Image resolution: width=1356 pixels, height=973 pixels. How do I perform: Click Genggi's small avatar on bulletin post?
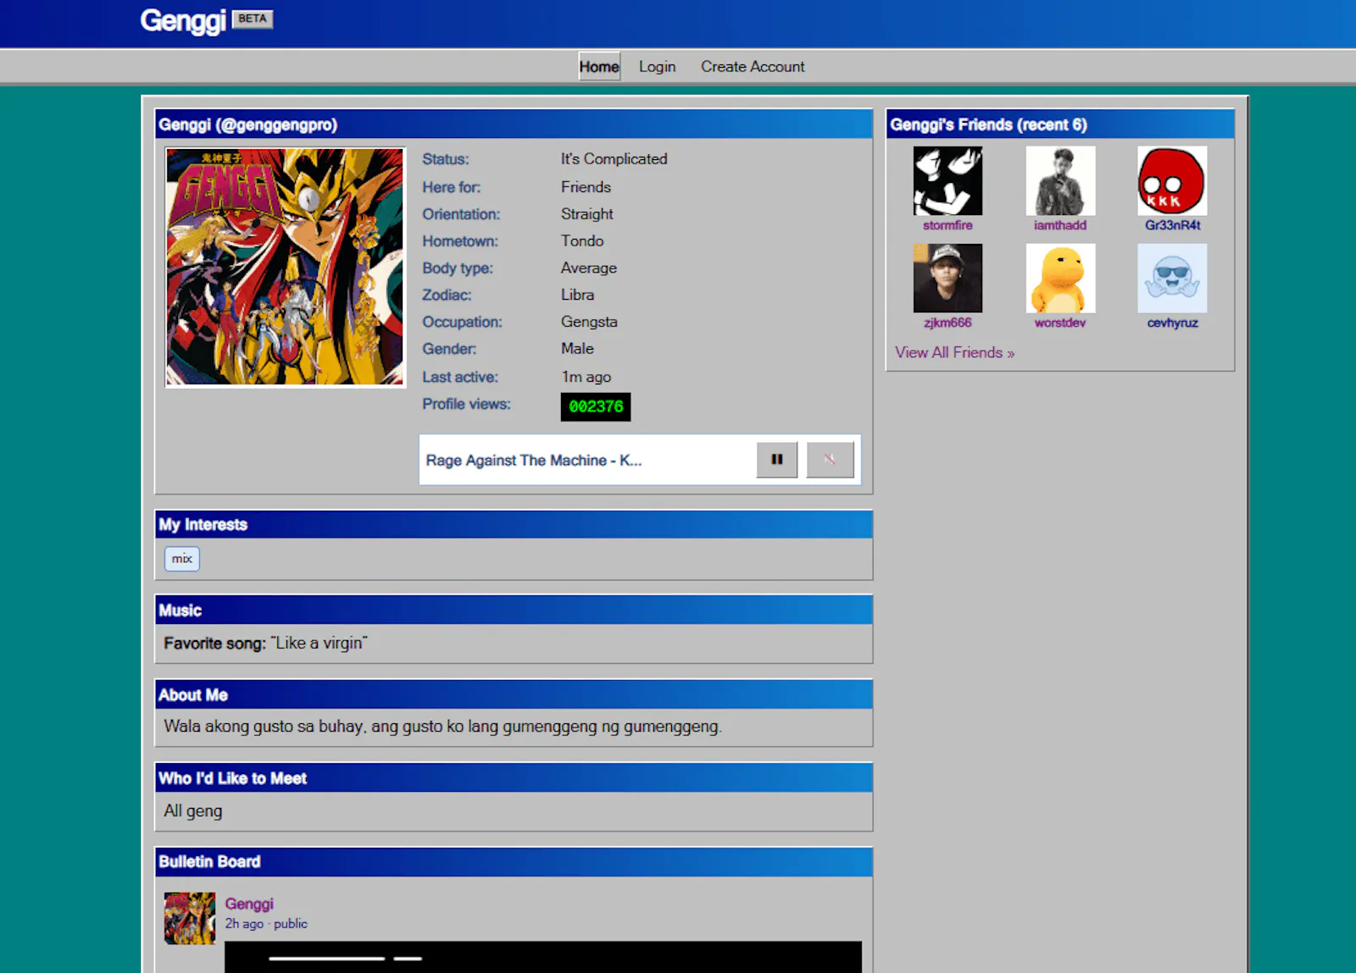click(x=190, y=918)
